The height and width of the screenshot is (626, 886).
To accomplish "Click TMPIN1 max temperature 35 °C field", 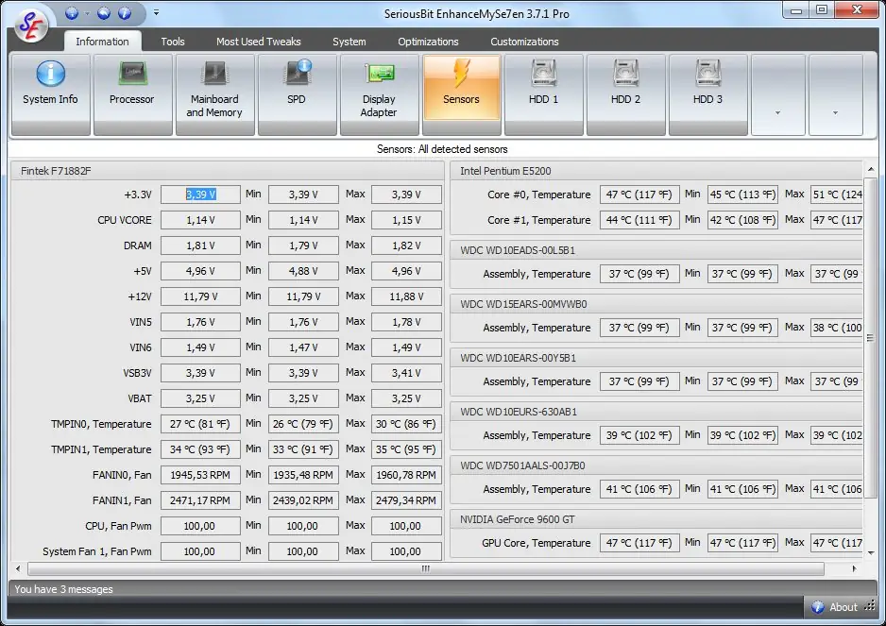I will pyautogui.click(x=406, y=449).
